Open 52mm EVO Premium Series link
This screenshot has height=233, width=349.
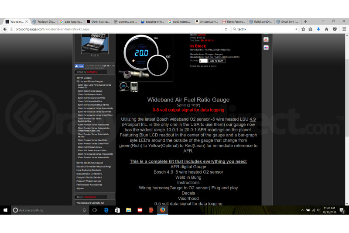90,94
